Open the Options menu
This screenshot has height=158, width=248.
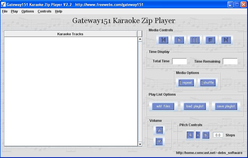point(28,11)
